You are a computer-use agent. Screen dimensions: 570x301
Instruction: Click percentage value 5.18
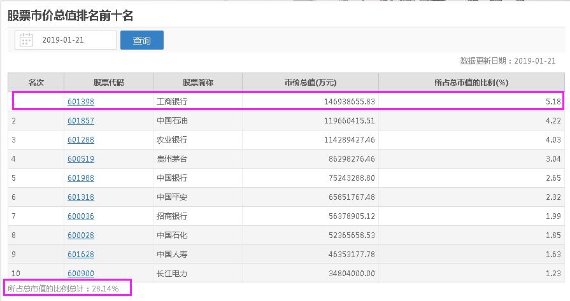coord(553,102)
